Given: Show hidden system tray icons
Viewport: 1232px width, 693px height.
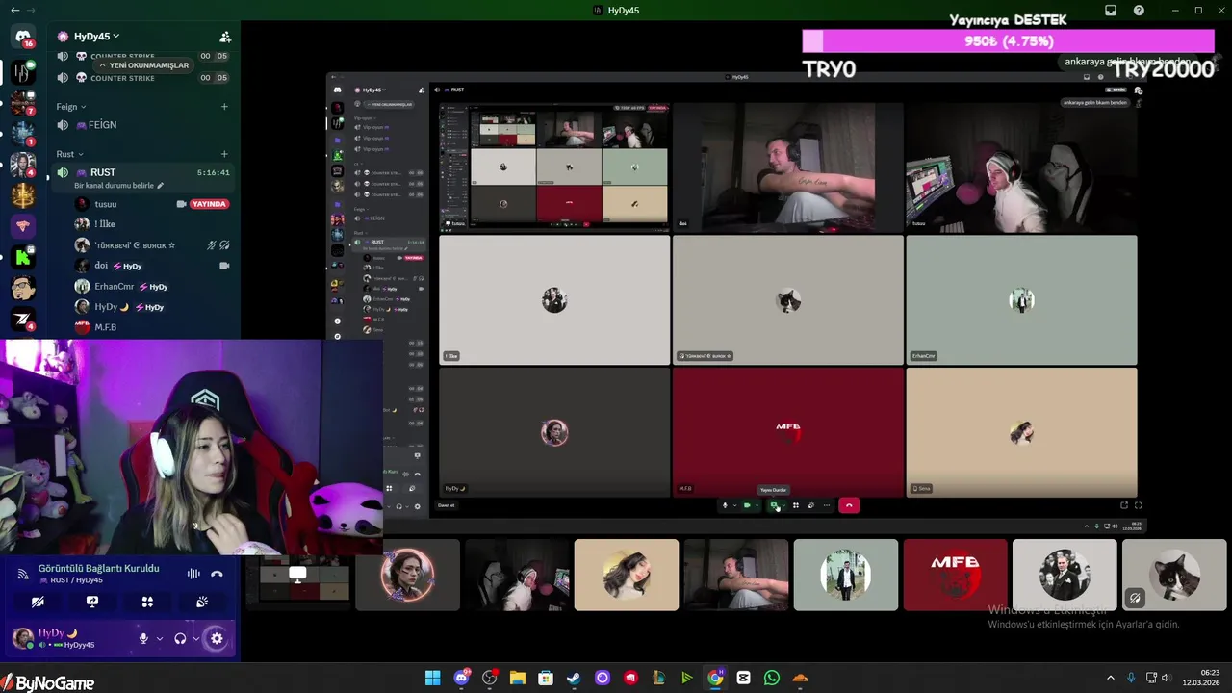Looking at the screenshot, I should click(x=1111, y=679).
